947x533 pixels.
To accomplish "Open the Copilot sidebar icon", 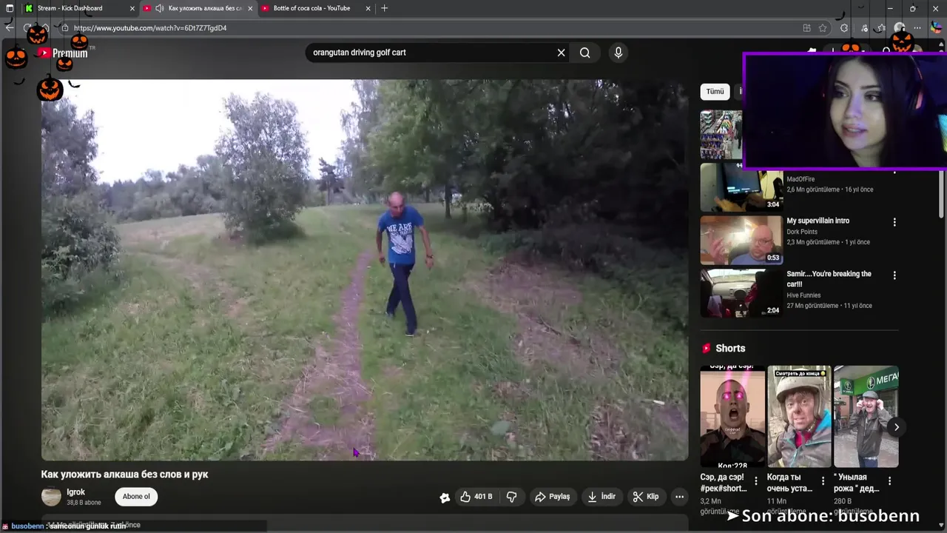I will click(x=934, y=28).
